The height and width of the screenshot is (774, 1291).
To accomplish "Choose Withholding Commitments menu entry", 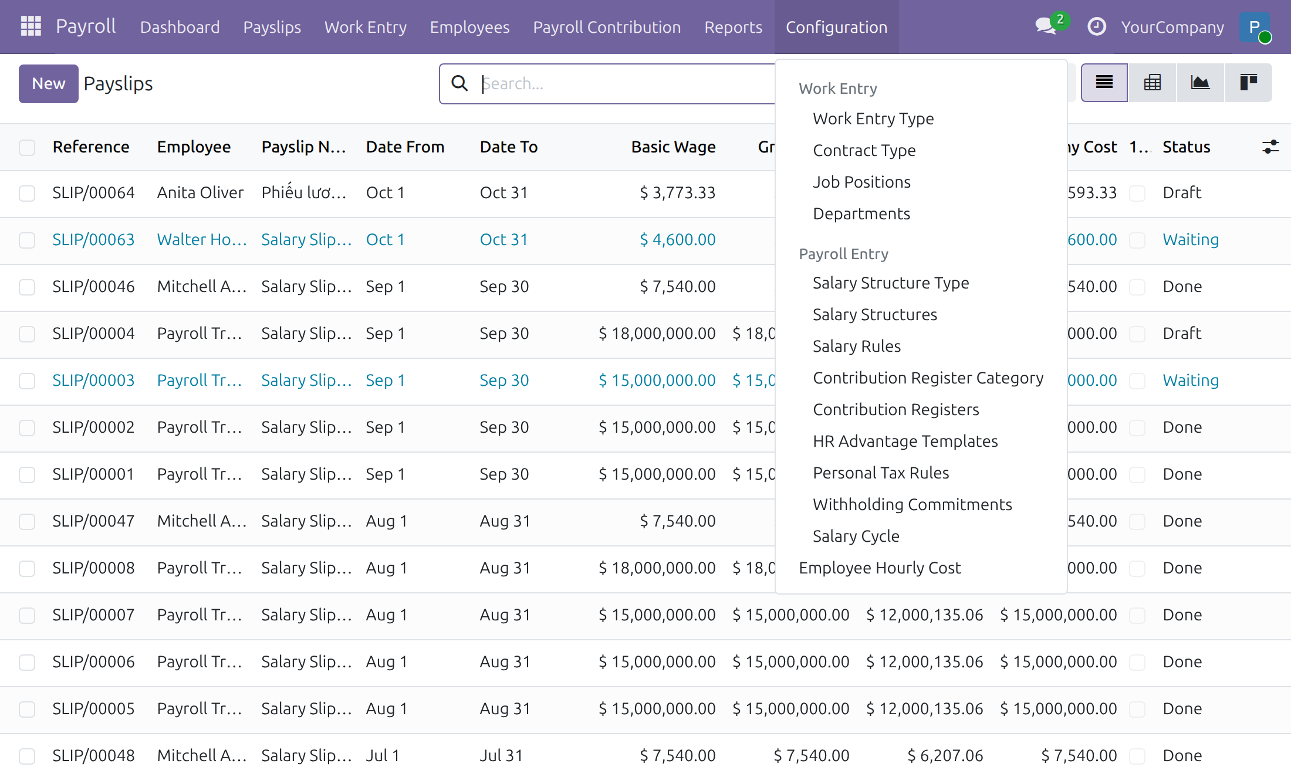I will 913,504.
